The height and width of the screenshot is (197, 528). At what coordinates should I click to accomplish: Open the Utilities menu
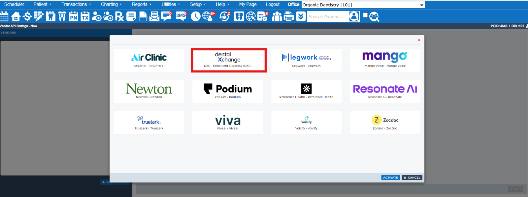[171, 4]
